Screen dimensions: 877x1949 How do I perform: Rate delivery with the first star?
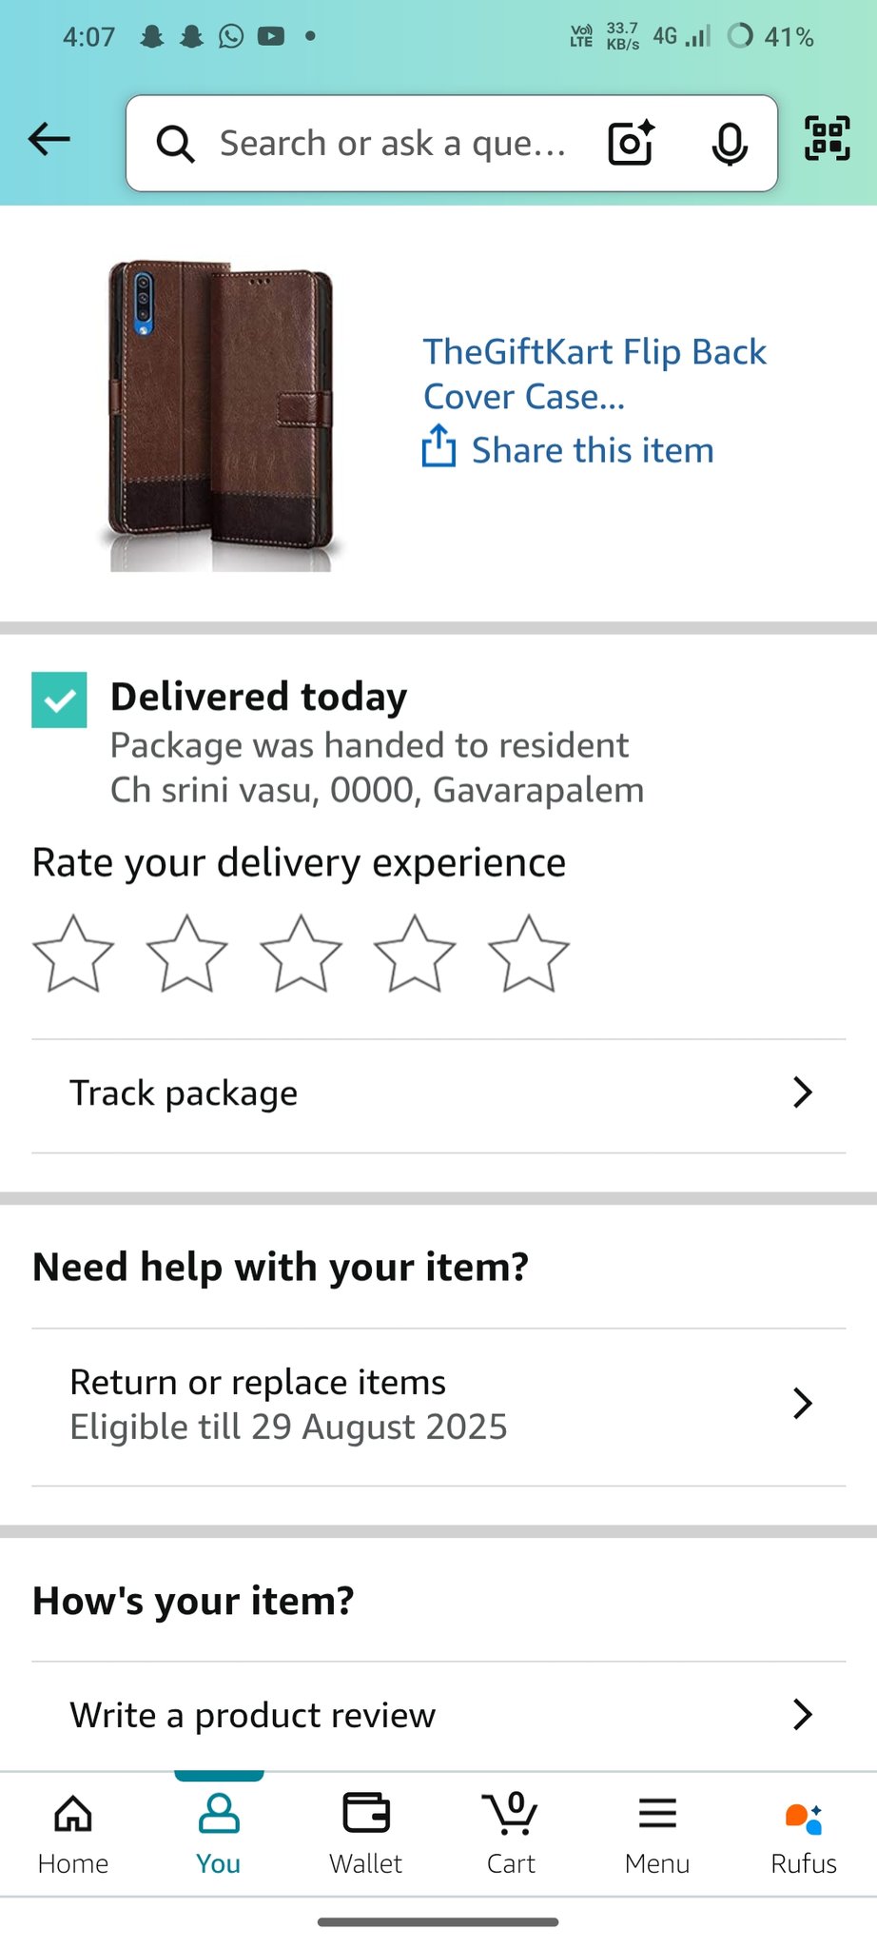click(73, 954)
